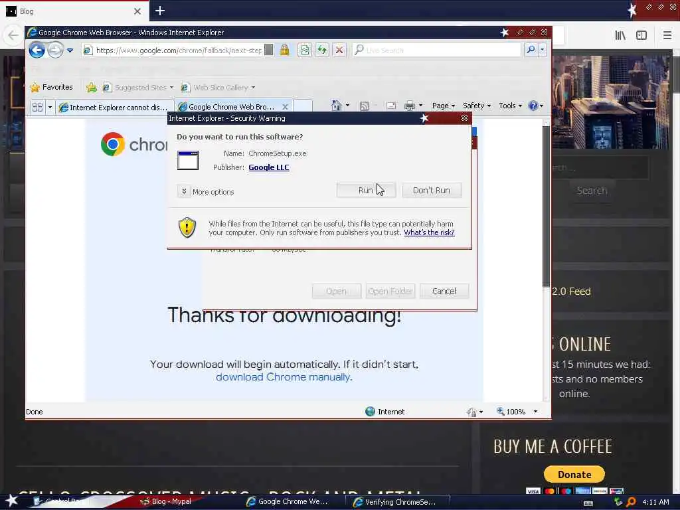Viewport: 680px width, 510px height.
Task: Click the IE Home icon
Action: pyautogui.click(x=336, y=106)
